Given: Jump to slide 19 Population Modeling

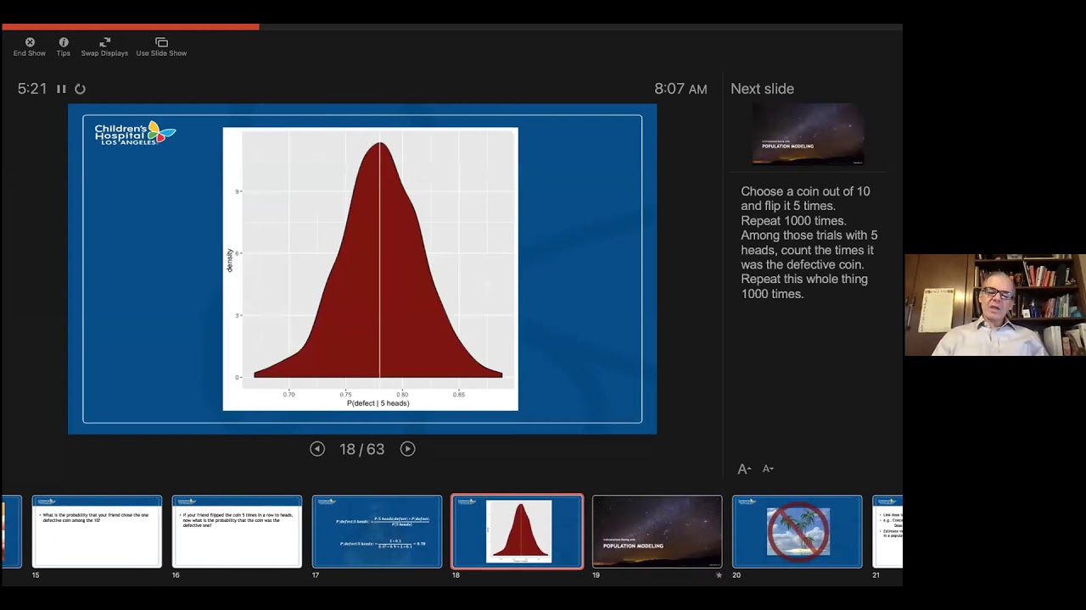Looking at the screenshot, I should click(657, 531).
